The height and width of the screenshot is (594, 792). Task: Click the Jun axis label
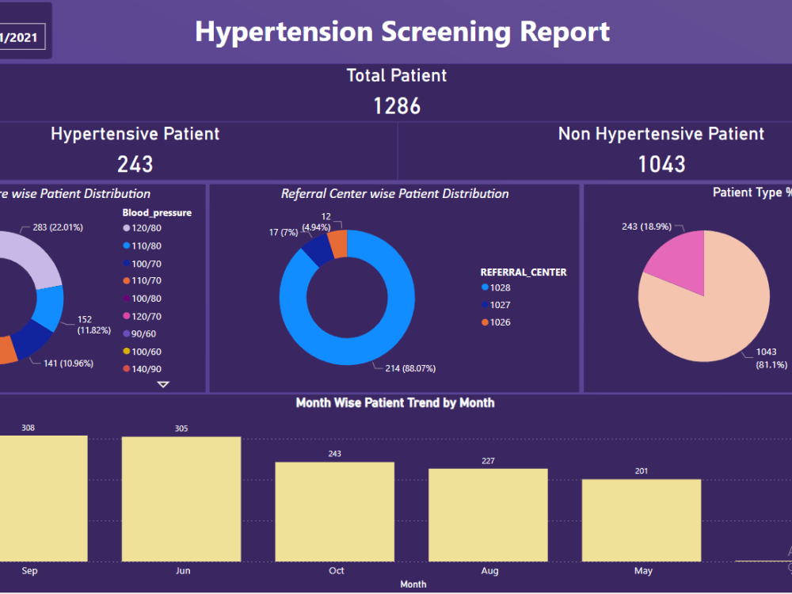tap(183, 570)
